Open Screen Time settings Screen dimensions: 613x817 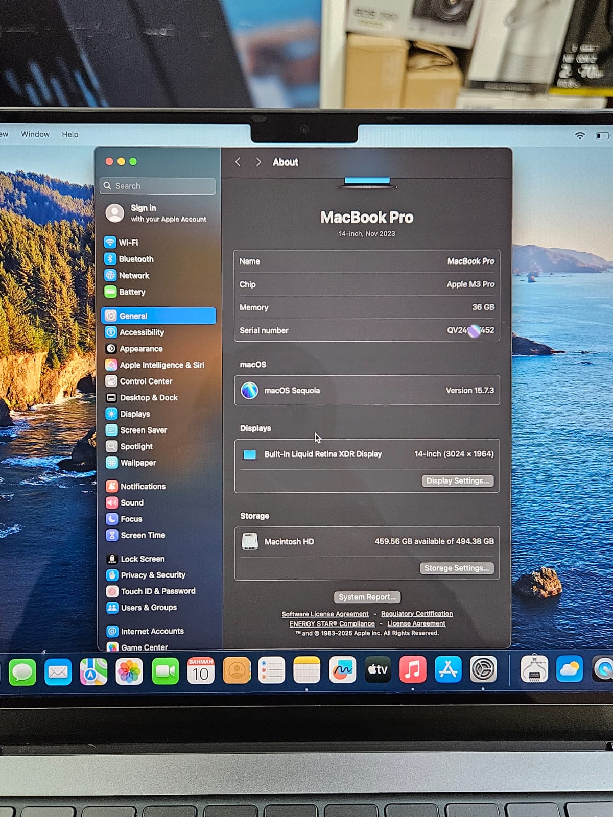[x=136, y=535]
